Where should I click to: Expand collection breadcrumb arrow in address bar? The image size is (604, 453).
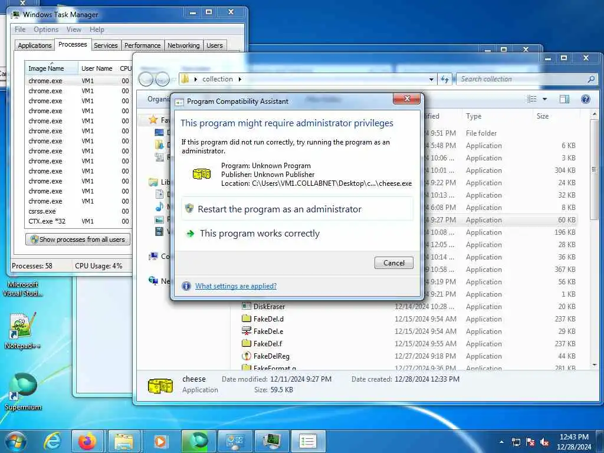(239, 79)
